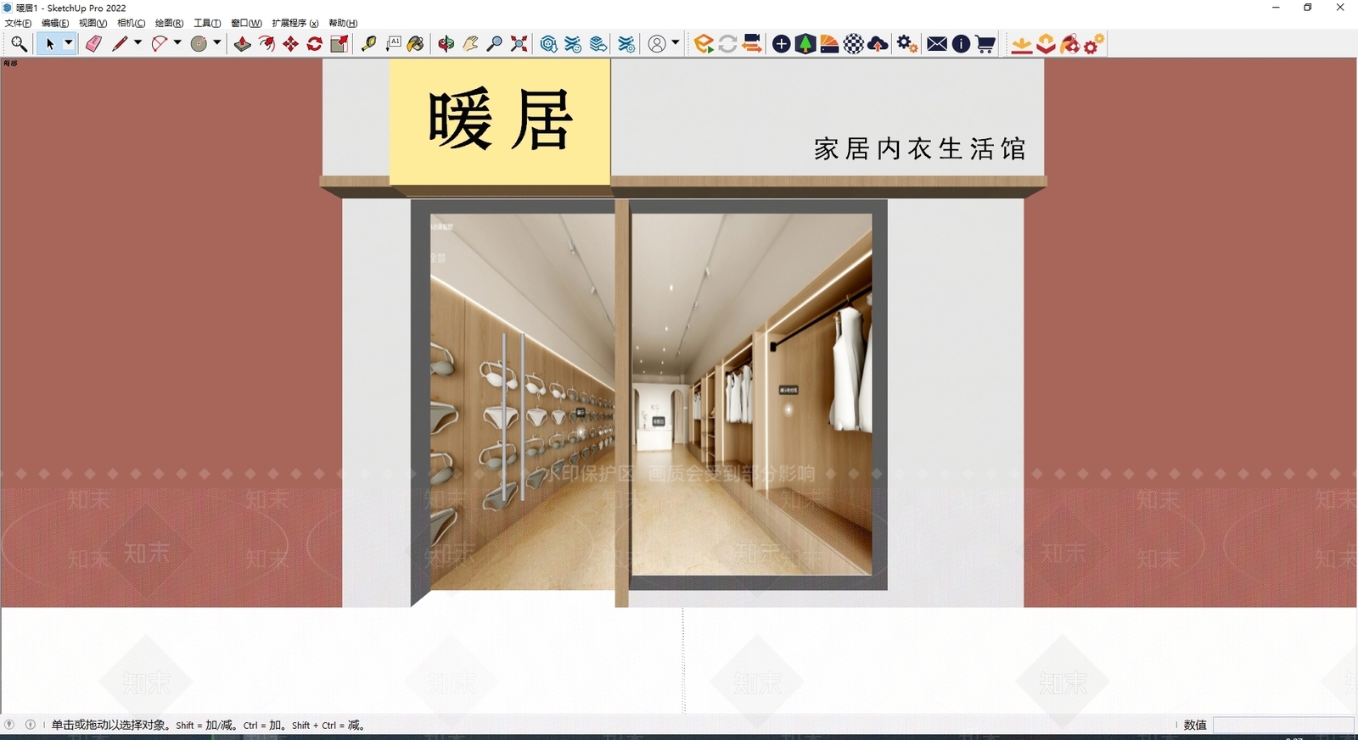Screen dimensions: 1358x740
Task: Open the 3D Warehouse icon
Action: point(549,44)
